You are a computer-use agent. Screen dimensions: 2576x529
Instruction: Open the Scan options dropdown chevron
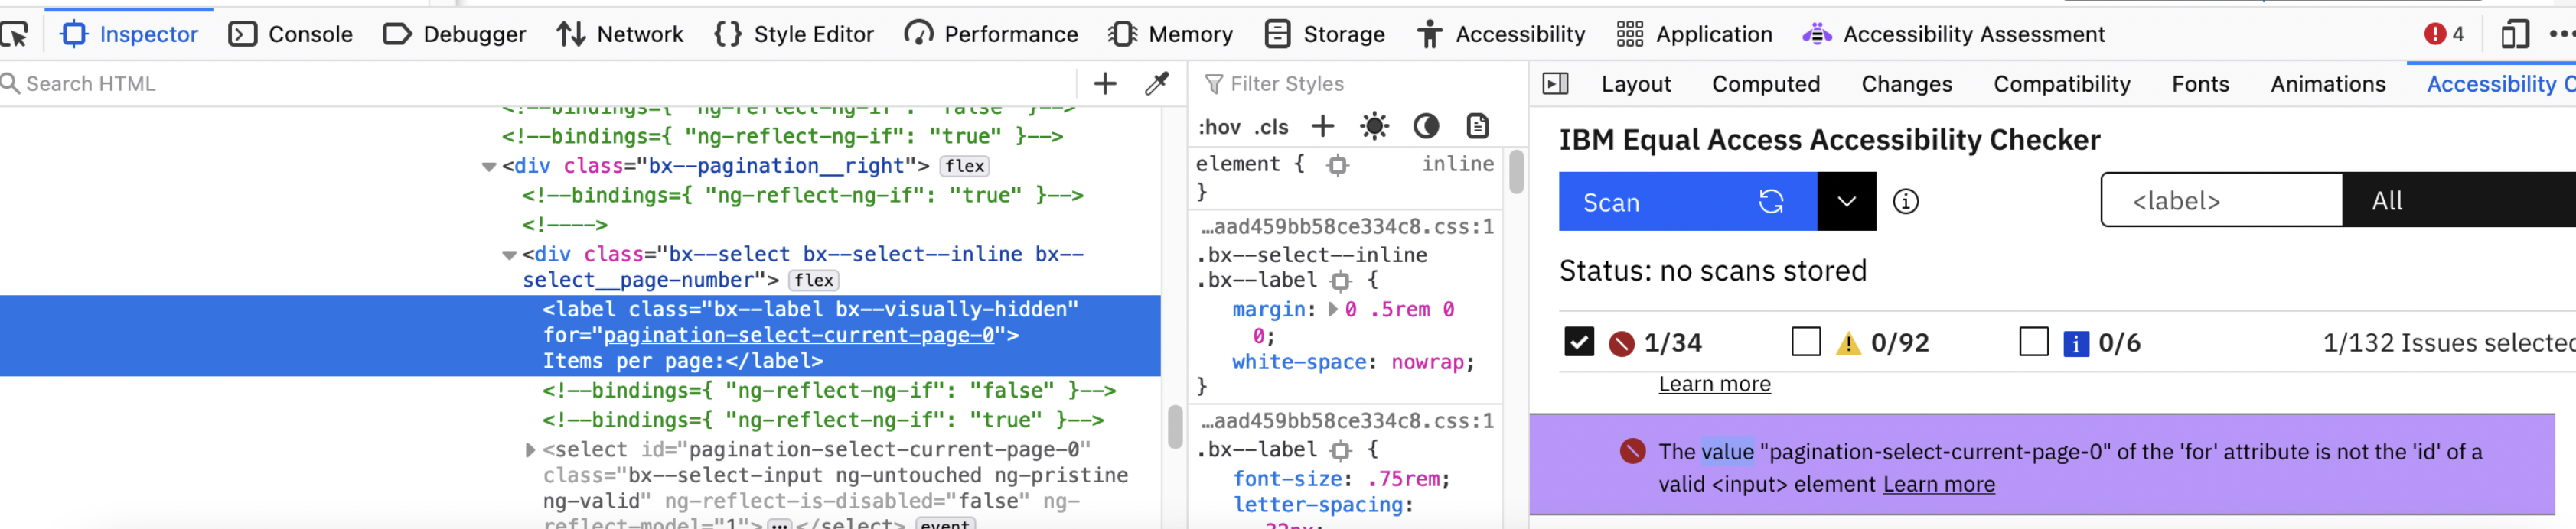(x=1846, y=202)
